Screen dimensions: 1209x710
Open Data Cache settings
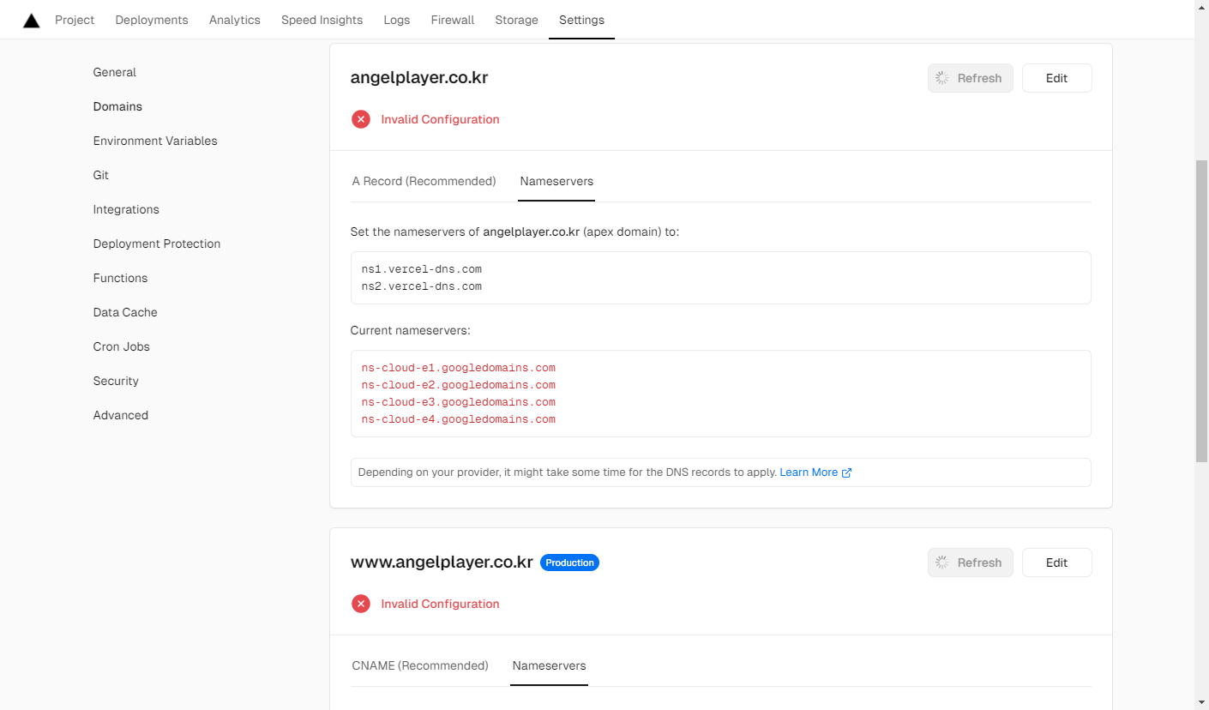point(125,312)
